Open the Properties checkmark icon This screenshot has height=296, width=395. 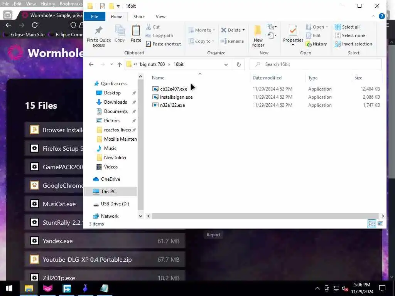coord(293,31)
